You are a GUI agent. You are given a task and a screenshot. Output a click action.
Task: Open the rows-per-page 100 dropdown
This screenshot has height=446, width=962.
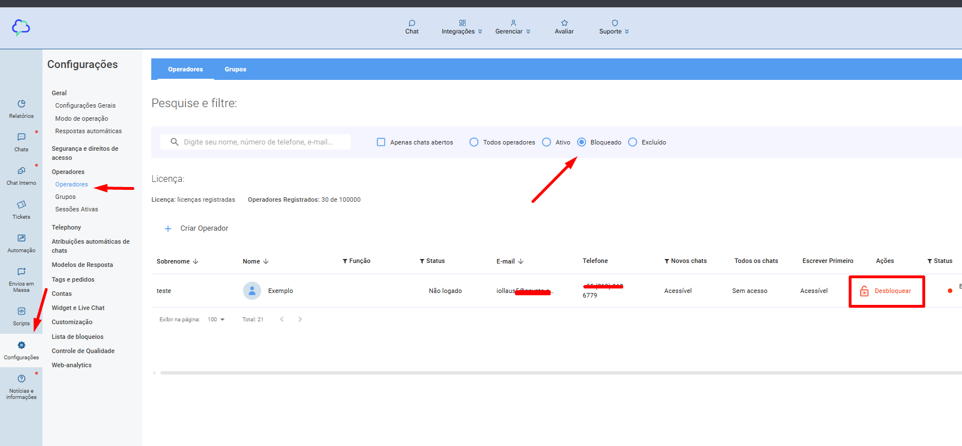[x=216, y=320]
